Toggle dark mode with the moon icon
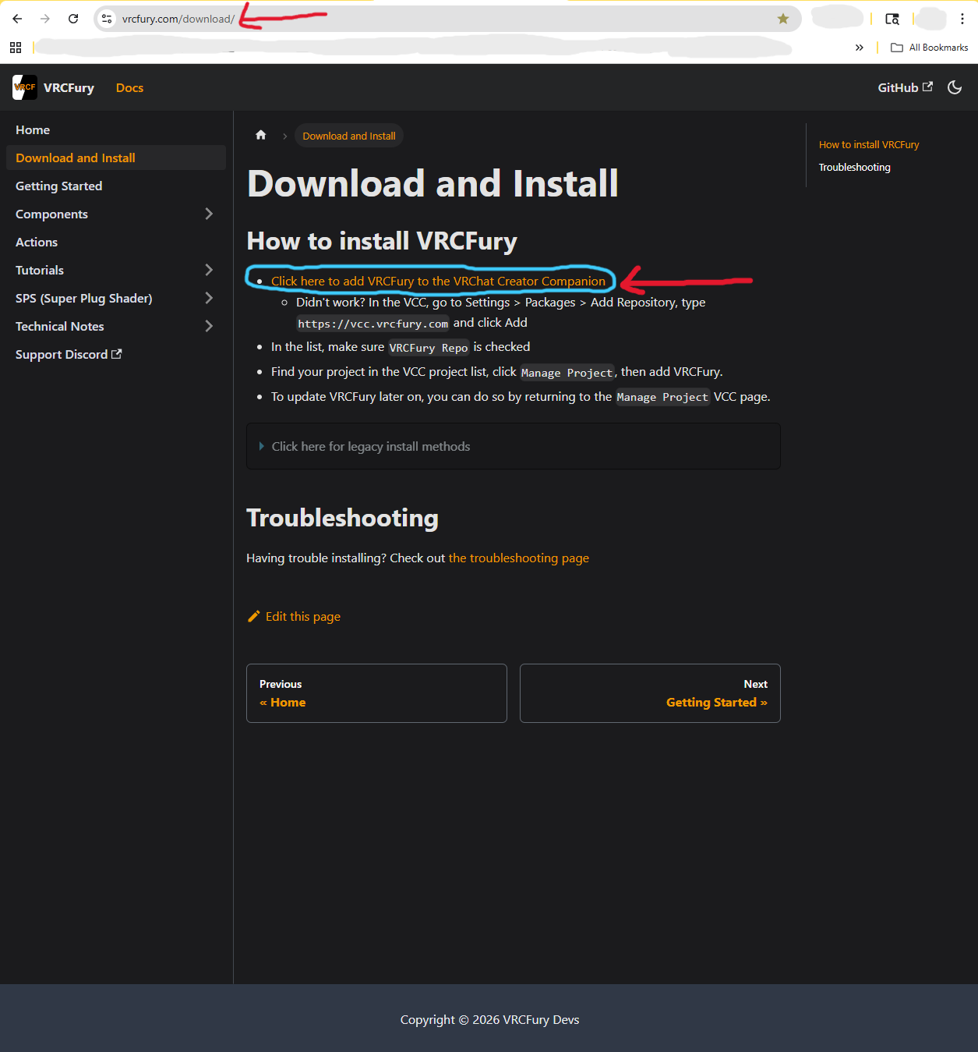The width and height of the screenshot is (978, 1052). (955, 87)
